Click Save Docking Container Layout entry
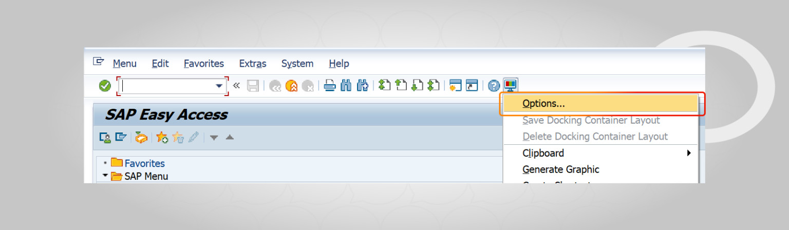Screen dimensions: 789x230 (x=601, y=120)
